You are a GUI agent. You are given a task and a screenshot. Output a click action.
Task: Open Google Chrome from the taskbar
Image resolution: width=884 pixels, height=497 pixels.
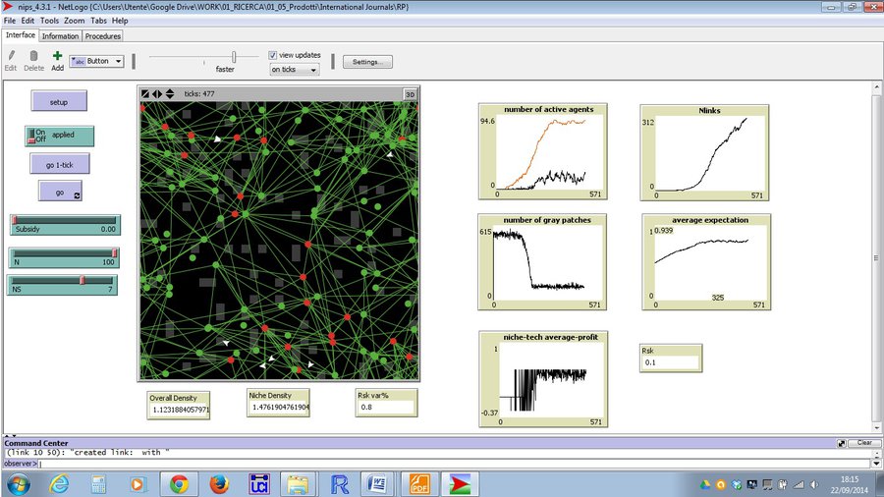pyautogui.click(x=179, y=483)
